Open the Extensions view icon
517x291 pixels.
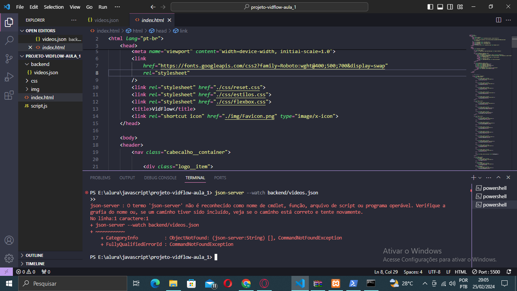tap(9, 95)
